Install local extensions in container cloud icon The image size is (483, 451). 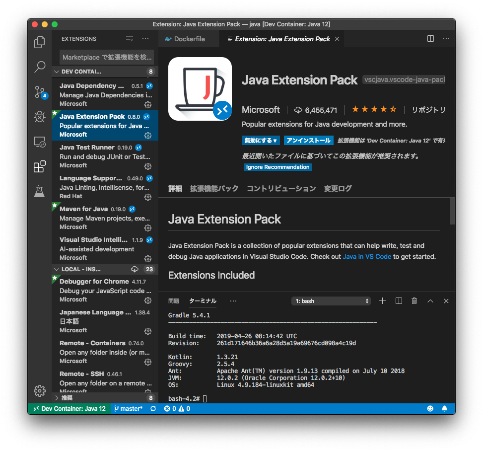[135, 269]
